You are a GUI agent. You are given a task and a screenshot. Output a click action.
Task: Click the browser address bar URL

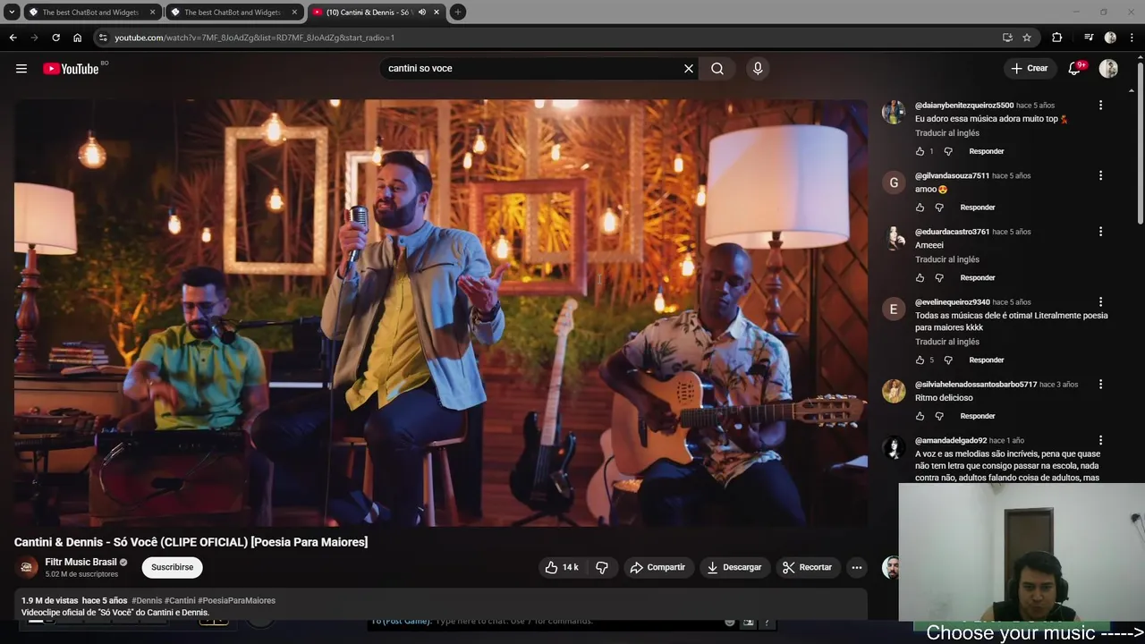point(254,38)
